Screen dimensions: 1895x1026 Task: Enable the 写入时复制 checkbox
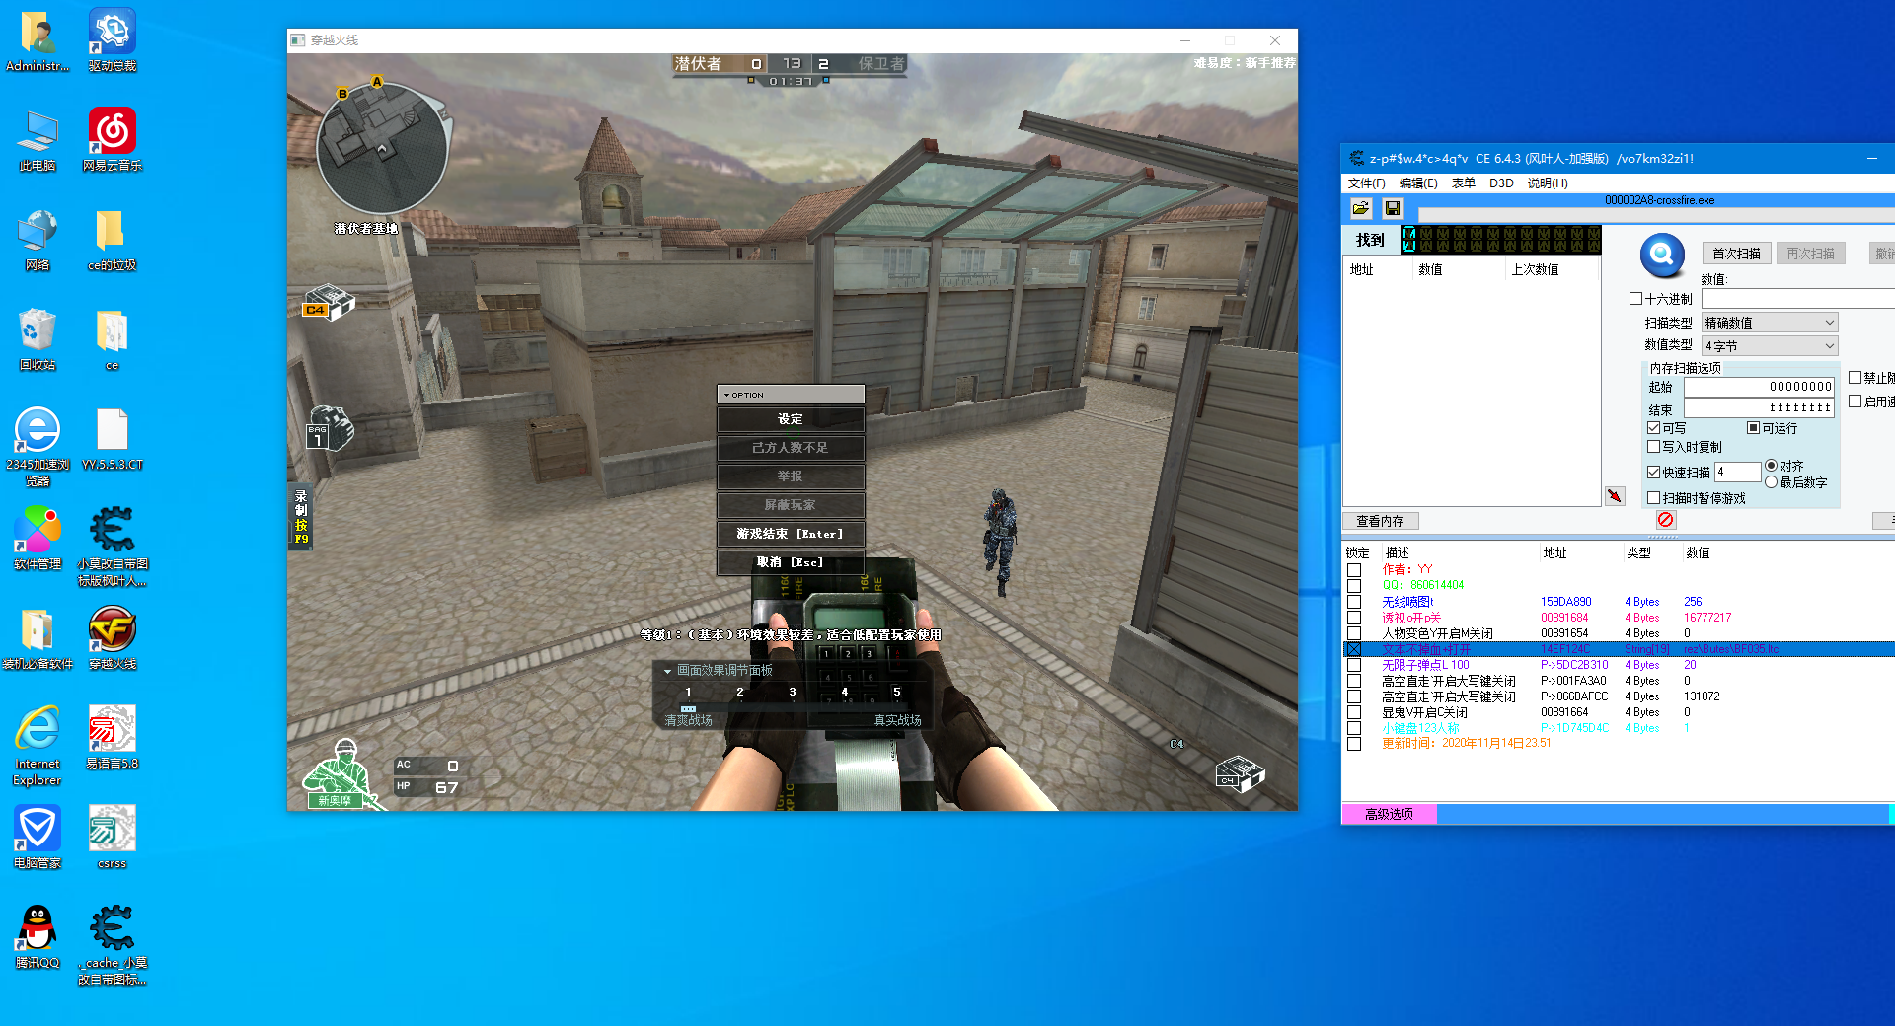pos(1654,447)
